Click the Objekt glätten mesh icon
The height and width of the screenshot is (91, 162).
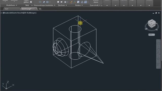(31, 2)
